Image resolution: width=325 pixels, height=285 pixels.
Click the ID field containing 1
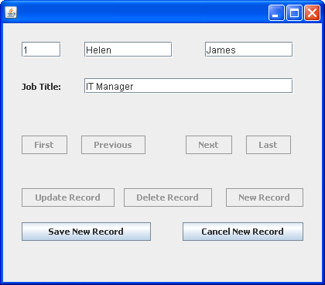(41, 50)
